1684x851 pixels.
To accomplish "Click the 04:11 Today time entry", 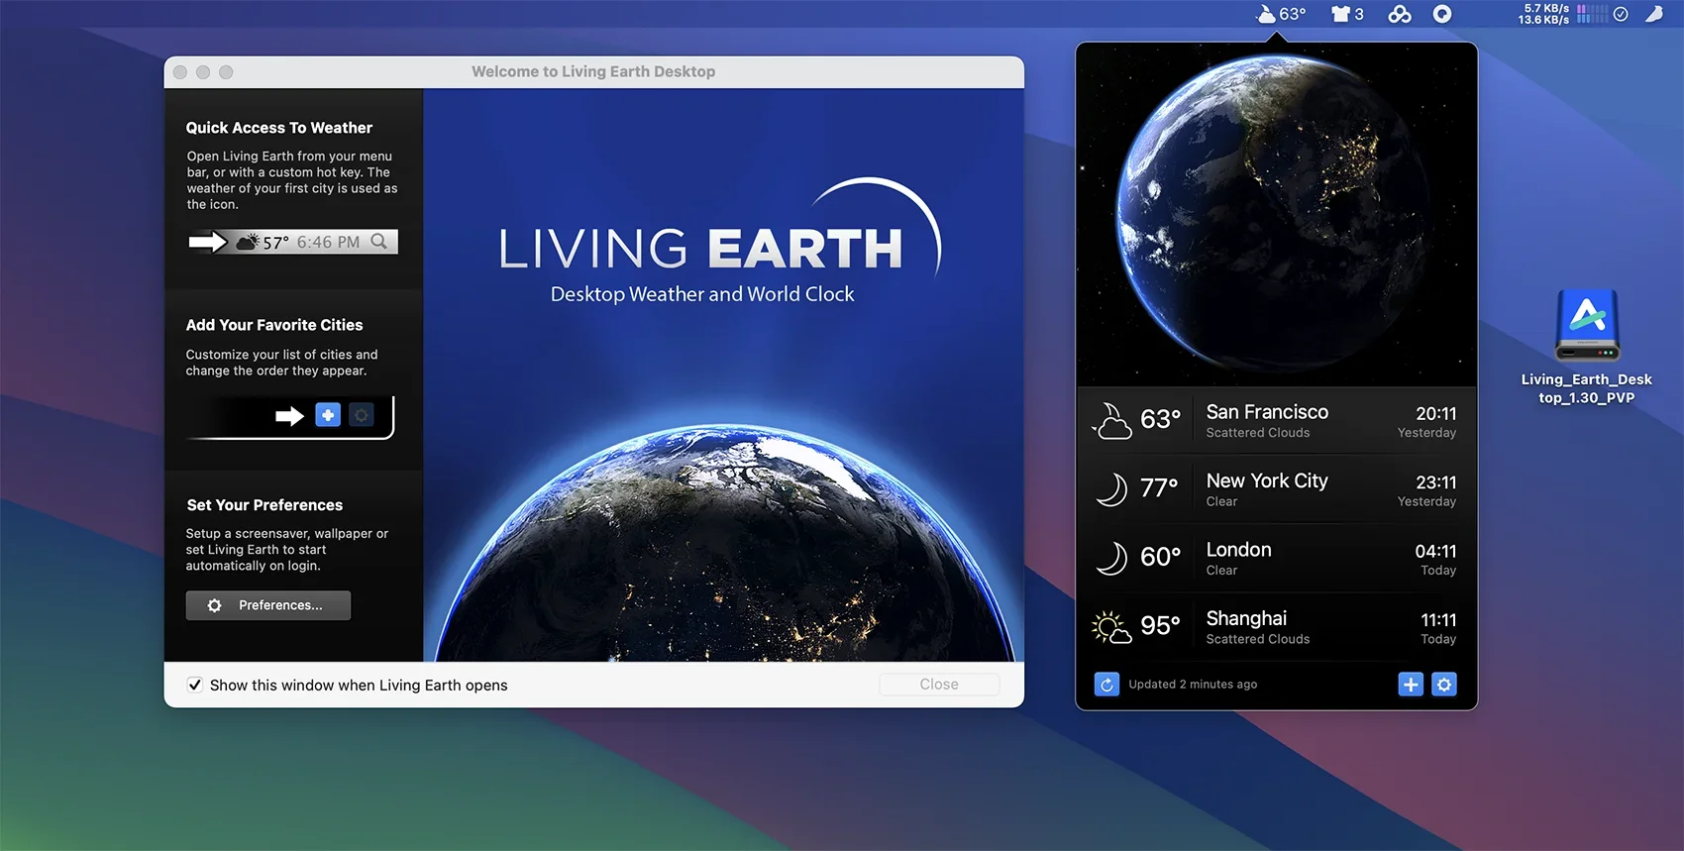I will click(x=1435, y=560).
